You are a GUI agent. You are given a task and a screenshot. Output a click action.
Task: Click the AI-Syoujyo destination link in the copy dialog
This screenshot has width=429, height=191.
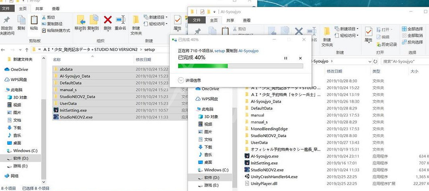pyautogui.click(x=248, y=51)
